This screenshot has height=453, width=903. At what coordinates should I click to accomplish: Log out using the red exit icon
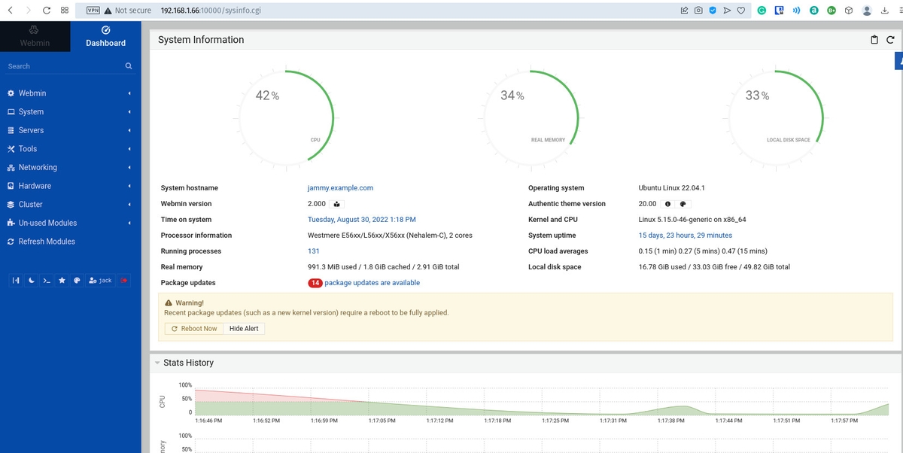(124, 280)
